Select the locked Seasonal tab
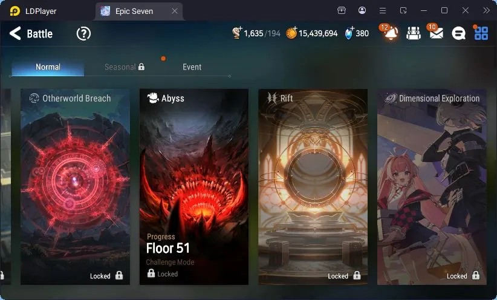 click(x=125, y=67)
